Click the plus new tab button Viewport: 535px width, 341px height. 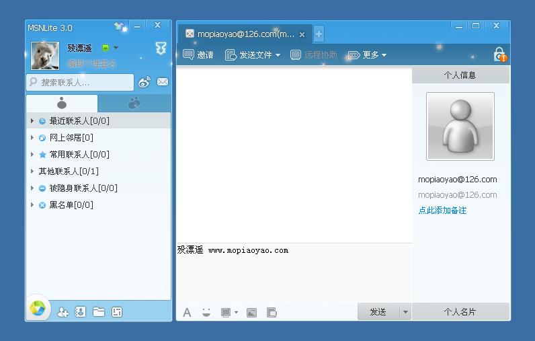pos(319,34)
